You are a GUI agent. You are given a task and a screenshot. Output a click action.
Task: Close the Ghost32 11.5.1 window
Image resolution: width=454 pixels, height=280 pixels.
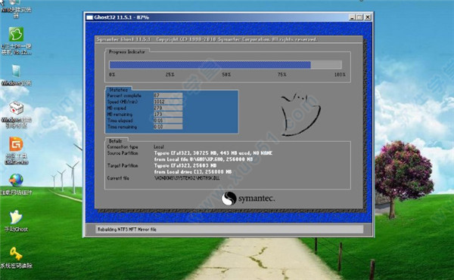tap(368, 17)
